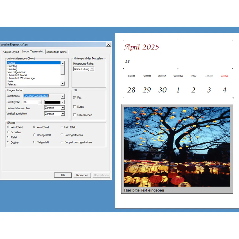Click the Montag weekday header in calendar
The width and height of the screenshot is (239, 239).
point(131,76)
